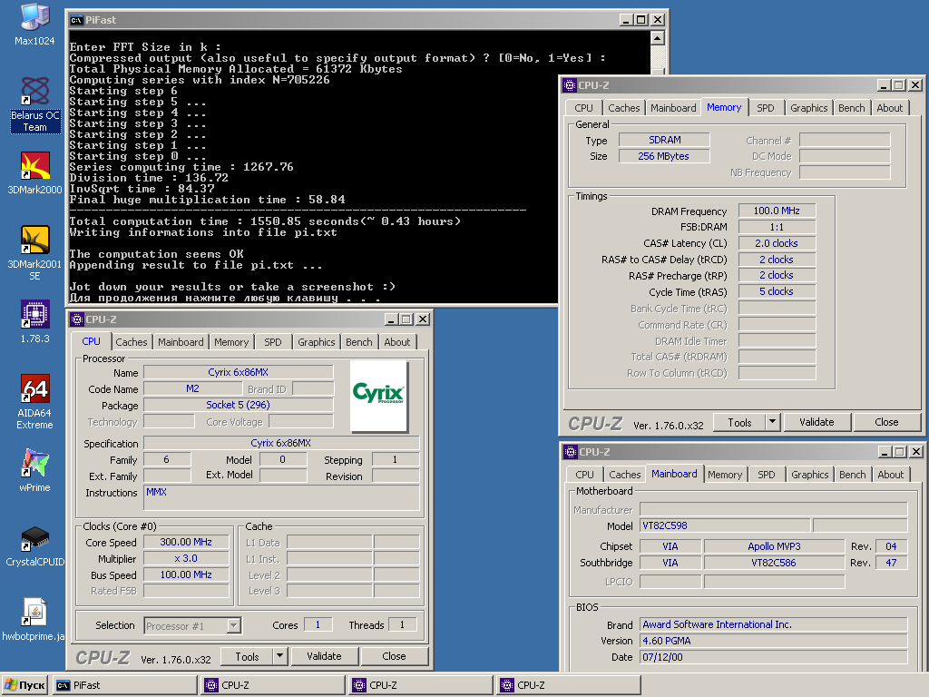Screen dimensions: 929x697
Task: Click the CPU-Z CPU window title icon
Action: pyautogui.click(x=77, y=319)
